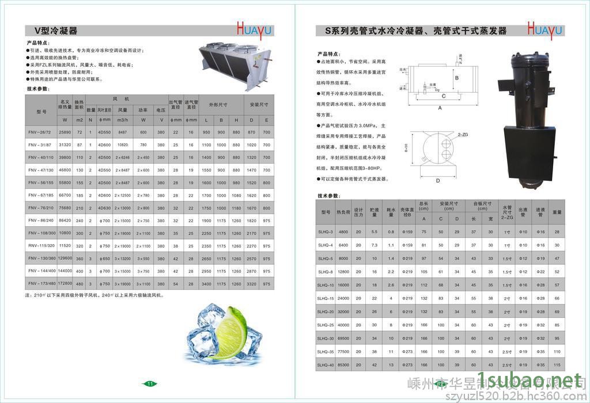Viewport: 590px width, 403px height.
Task: Select model SLHQ-4 in the S-series table
Action: [326, 245]
